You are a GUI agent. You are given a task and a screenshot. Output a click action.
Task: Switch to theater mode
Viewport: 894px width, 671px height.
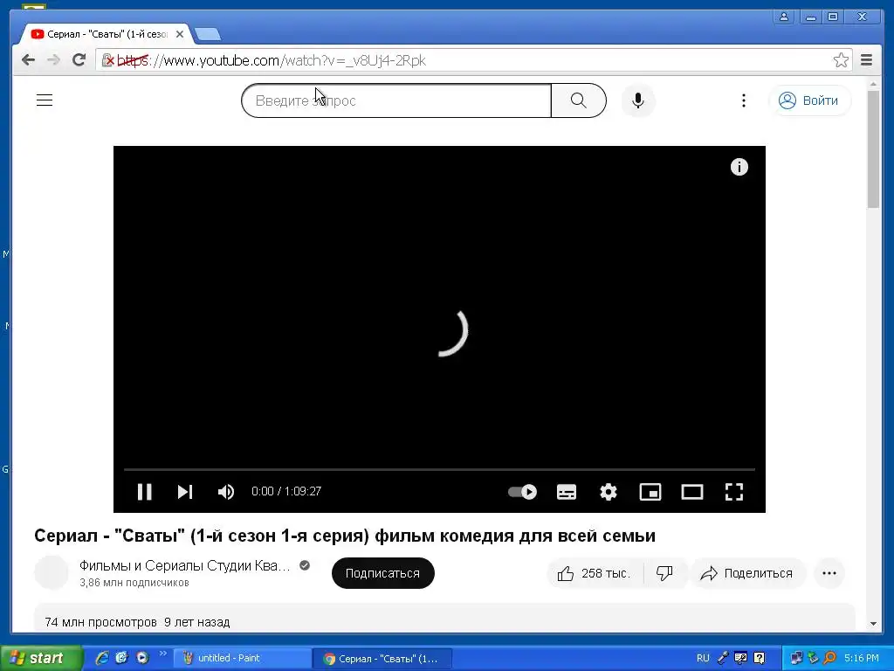pos(692,491)
